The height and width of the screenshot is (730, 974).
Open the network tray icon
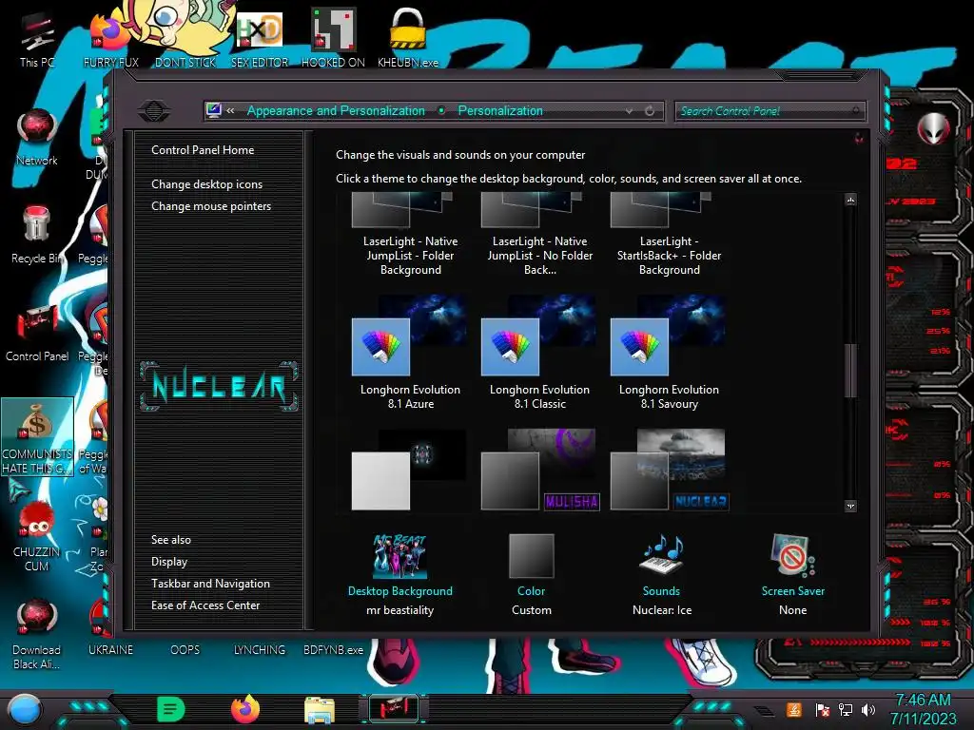846,709
